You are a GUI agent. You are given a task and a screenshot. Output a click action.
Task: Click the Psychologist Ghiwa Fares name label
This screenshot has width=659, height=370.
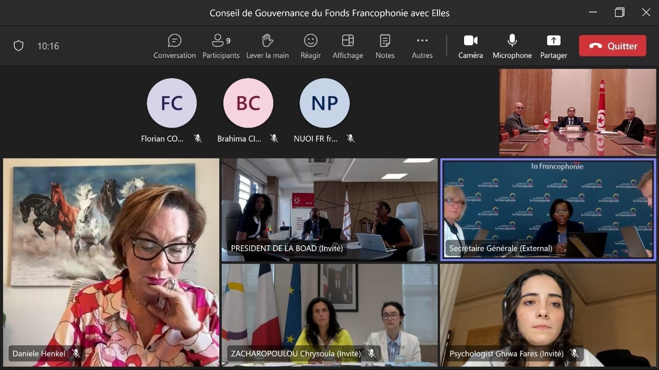506,354
